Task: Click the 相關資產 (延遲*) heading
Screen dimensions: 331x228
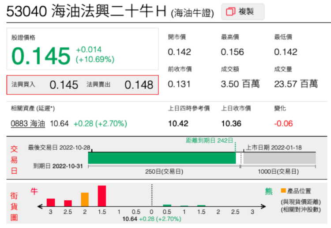Action: tap(33, 108)
